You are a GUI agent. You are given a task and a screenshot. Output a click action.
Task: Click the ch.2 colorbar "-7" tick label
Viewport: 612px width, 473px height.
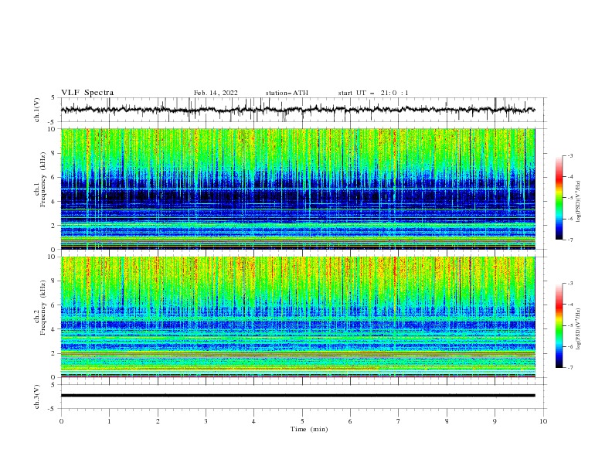569,368
